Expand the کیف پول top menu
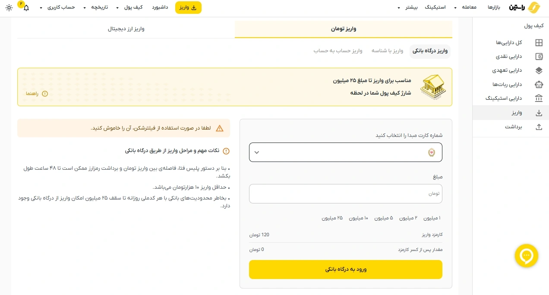The image size is (549, 295). 130,8
